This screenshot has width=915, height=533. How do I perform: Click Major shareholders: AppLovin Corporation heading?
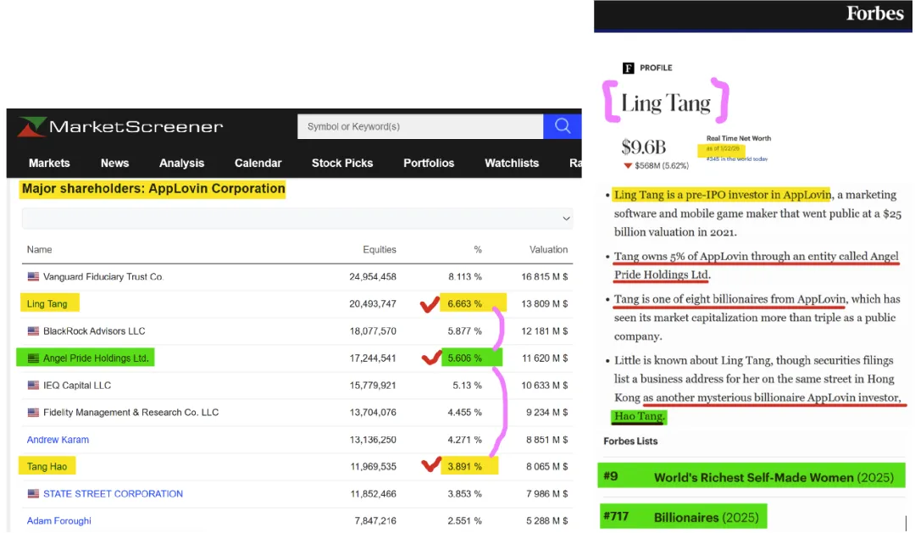pos(153,189)
